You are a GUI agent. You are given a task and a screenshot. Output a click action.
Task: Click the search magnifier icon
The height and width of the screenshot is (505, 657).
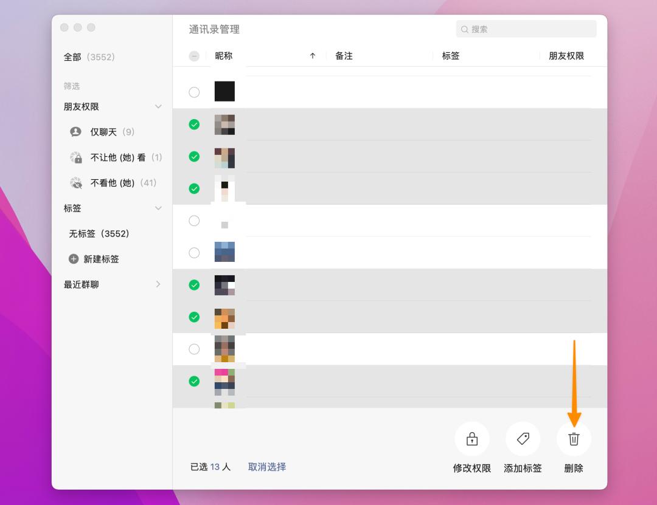(x=464, y=29)
